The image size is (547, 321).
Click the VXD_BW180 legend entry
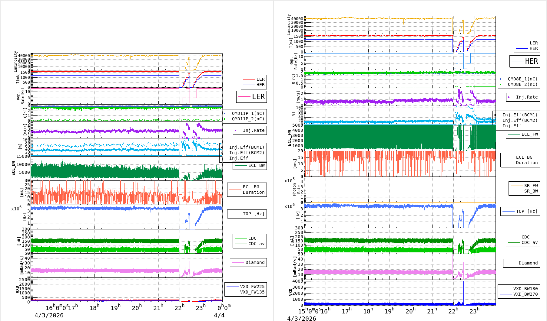click(x=519, y=289)
